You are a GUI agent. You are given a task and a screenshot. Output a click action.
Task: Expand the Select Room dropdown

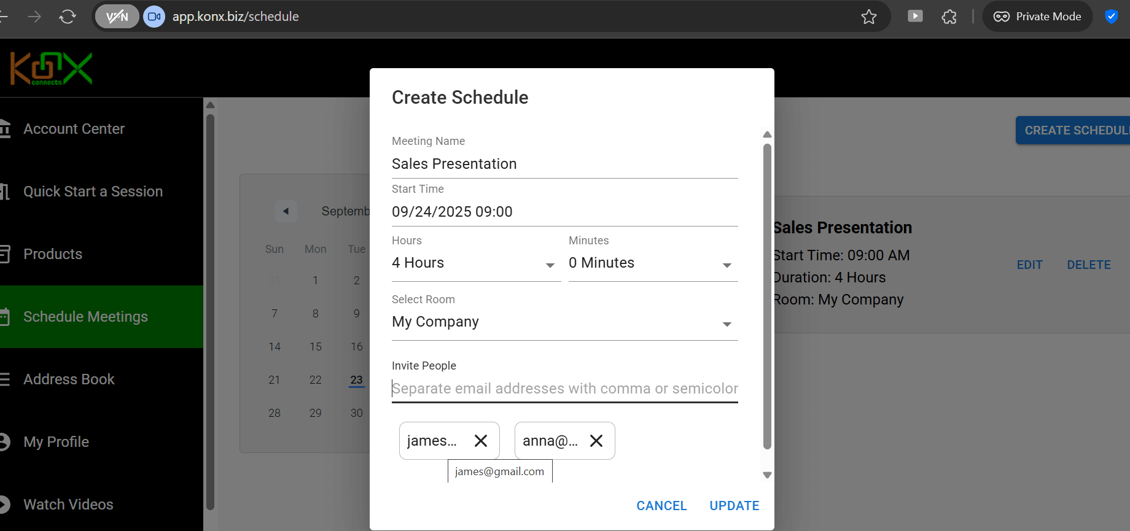coord(564,322)
